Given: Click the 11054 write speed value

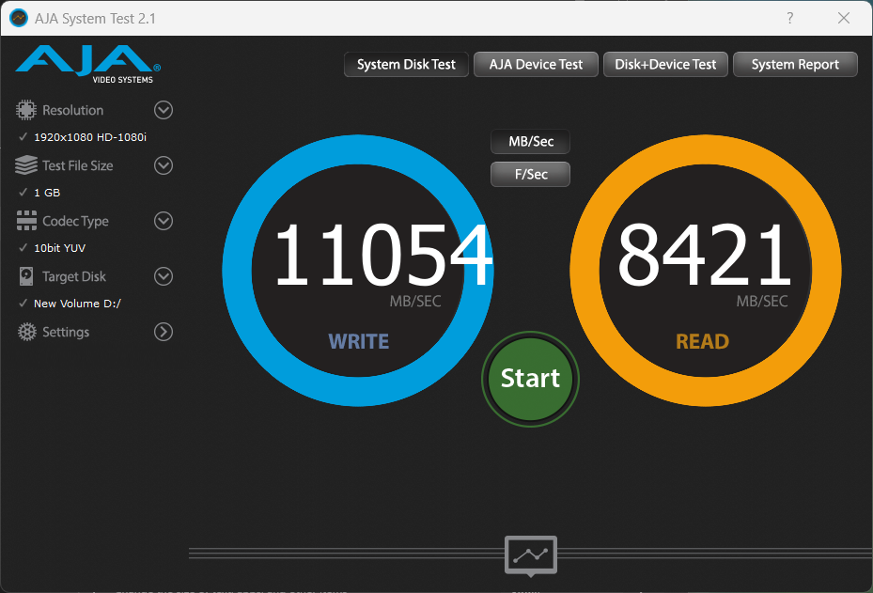Looking at the screenshot, I should (x=383, y=255).
